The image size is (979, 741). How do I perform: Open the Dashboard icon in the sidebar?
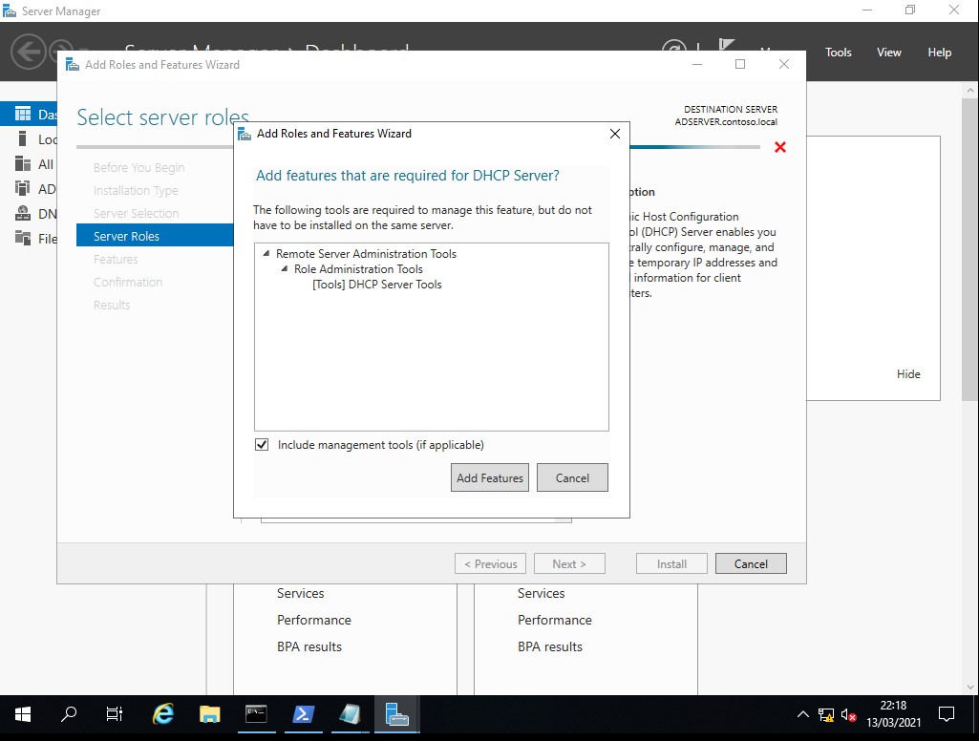click(x=23, y=115)
